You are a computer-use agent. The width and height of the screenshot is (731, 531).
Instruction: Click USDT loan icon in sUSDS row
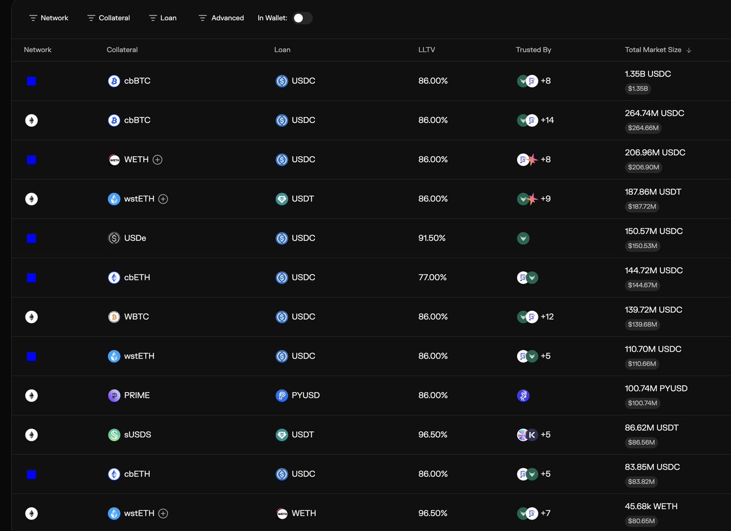pos(281,435)
